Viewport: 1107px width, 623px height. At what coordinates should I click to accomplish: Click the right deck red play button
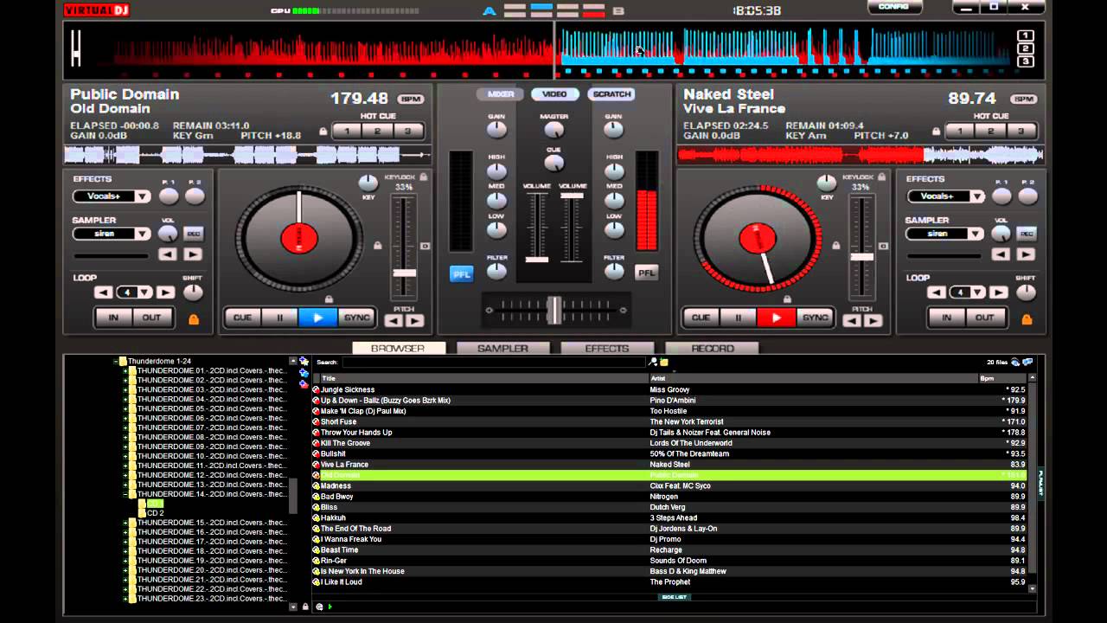tap(776, 318)
